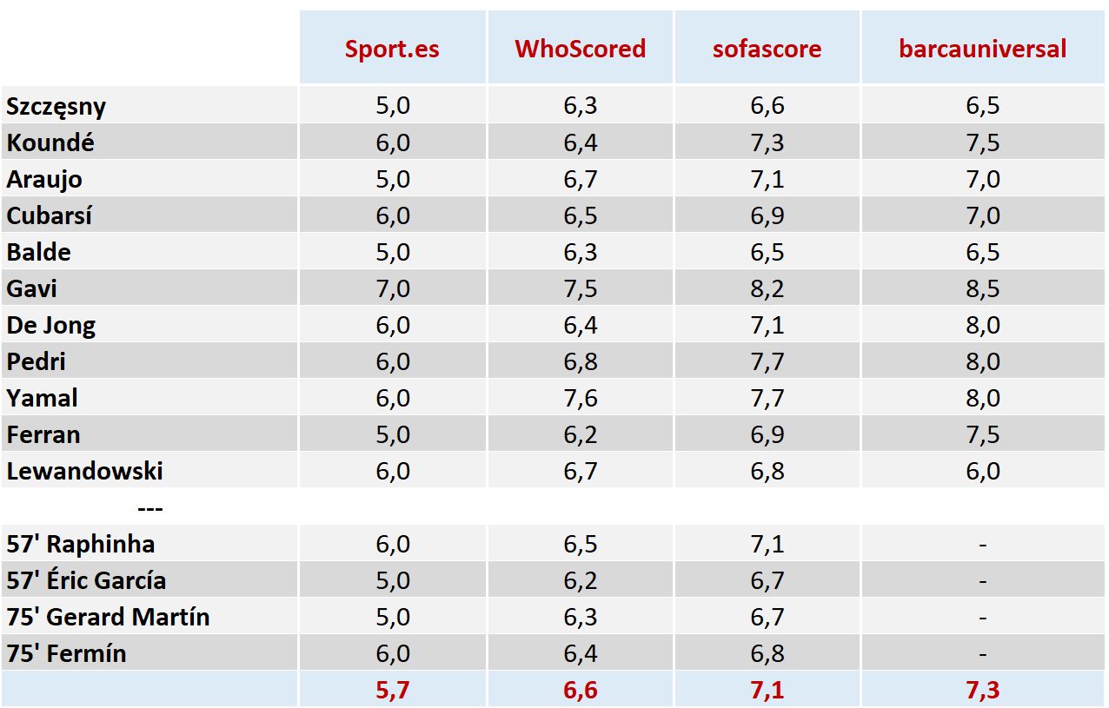1109x708 pixels.
Task: Click the 75' Fermín row label
Action: tap(66, 653)
